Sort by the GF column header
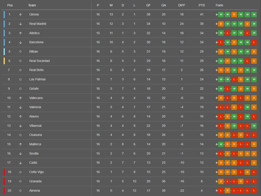The image size is (261, 196). [x=148, y=5]
